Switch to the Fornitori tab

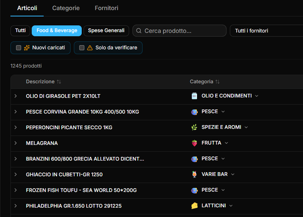coord(106,8)
